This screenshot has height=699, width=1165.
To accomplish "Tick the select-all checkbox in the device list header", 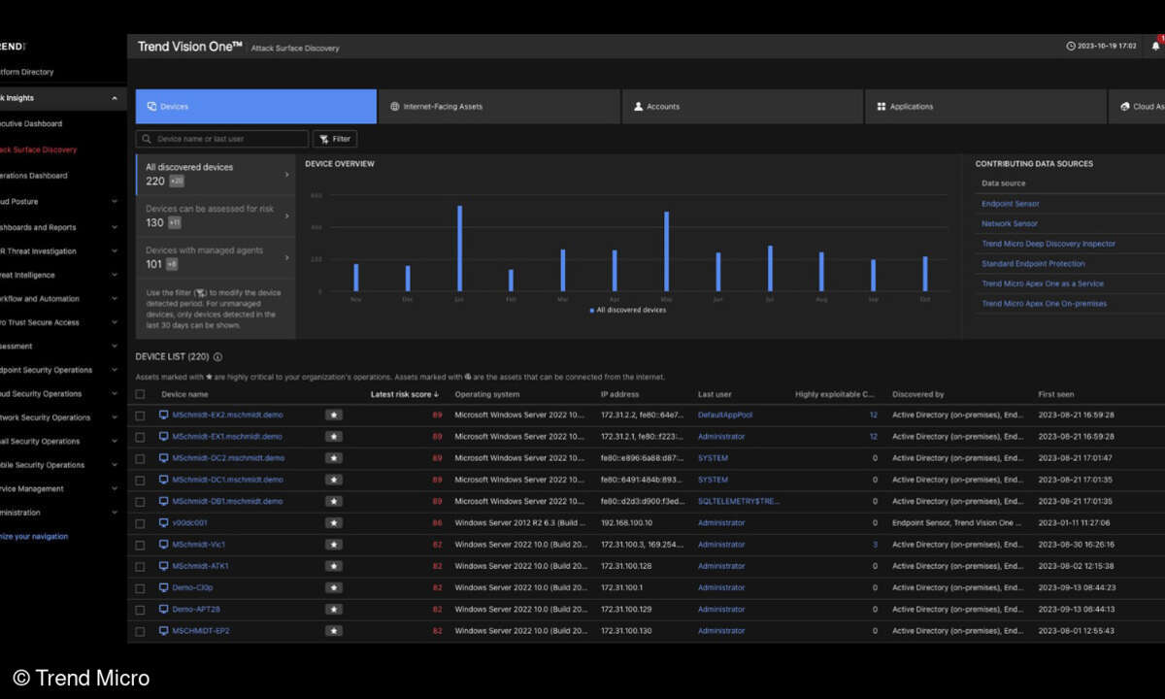I will [x=141, y=394].
